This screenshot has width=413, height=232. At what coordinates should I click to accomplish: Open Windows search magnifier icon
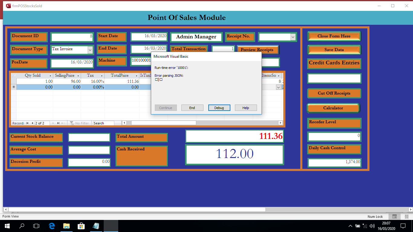(x=22, y=226)
